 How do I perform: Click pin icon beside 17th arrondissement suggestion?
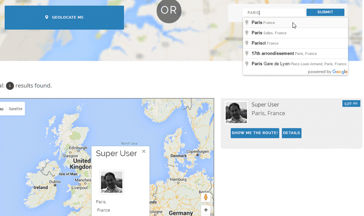click(x=247, y=54)
